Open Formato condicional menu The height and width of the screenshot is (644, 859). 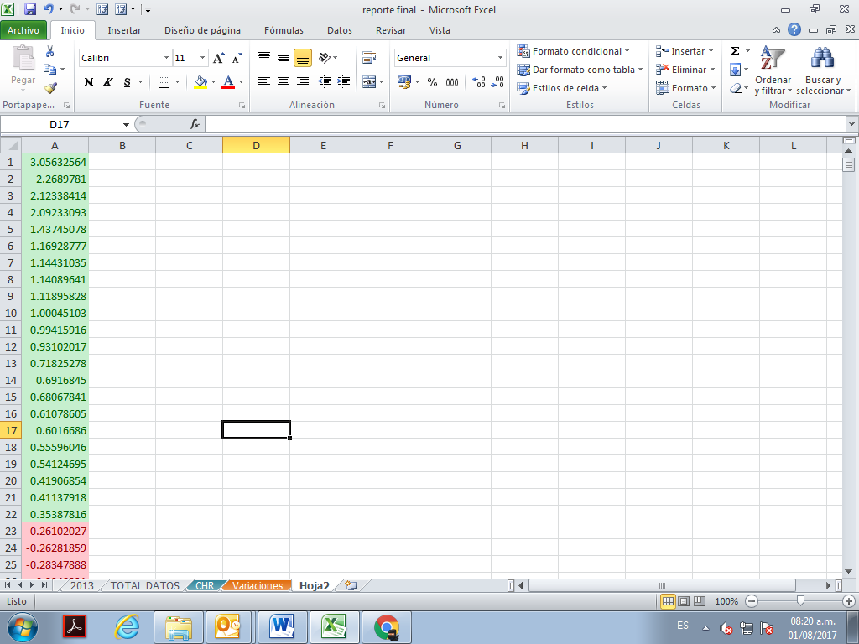click(x=573, y=51)
